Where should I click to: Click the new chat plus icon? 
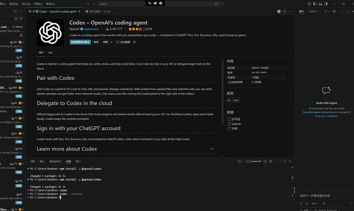pos(326,11)
